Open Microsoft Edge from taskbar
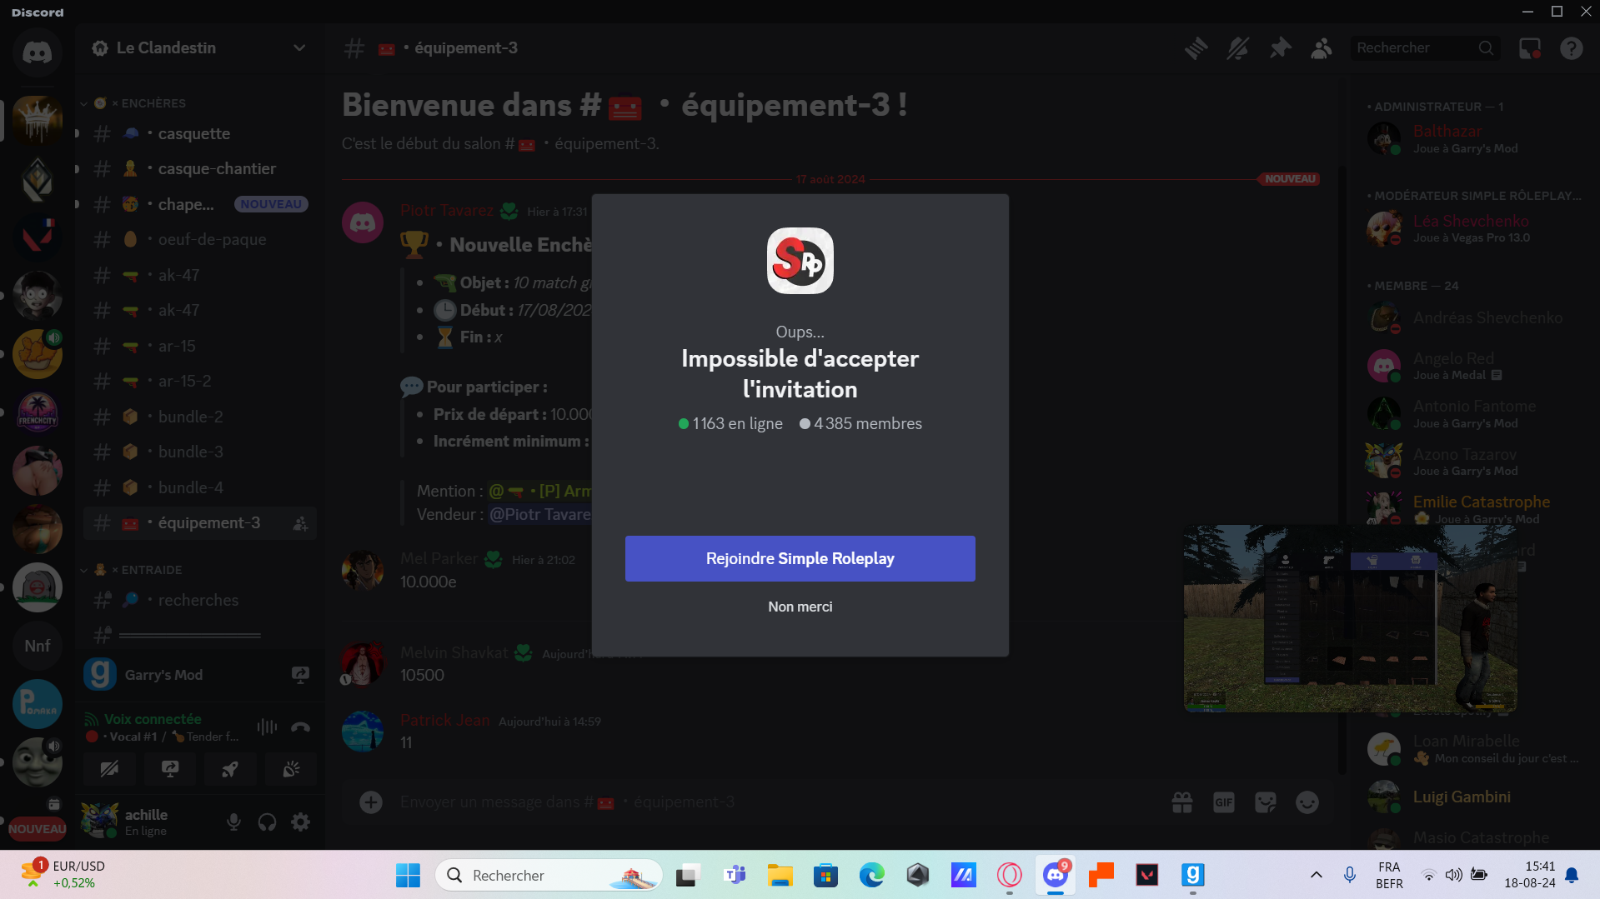The image size is (1600, 899). pyautogui.click(x=871, y=875)
